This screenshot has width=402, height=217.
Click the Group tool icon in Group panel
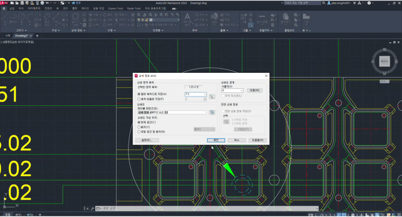click(244, 17)
